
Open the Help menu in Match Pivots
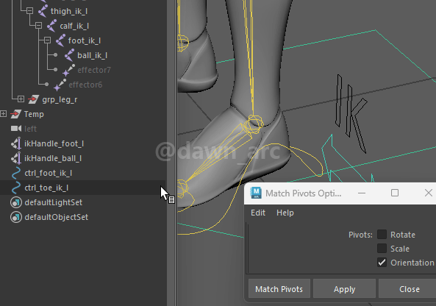pyautogui.click(x=285, y=213)
